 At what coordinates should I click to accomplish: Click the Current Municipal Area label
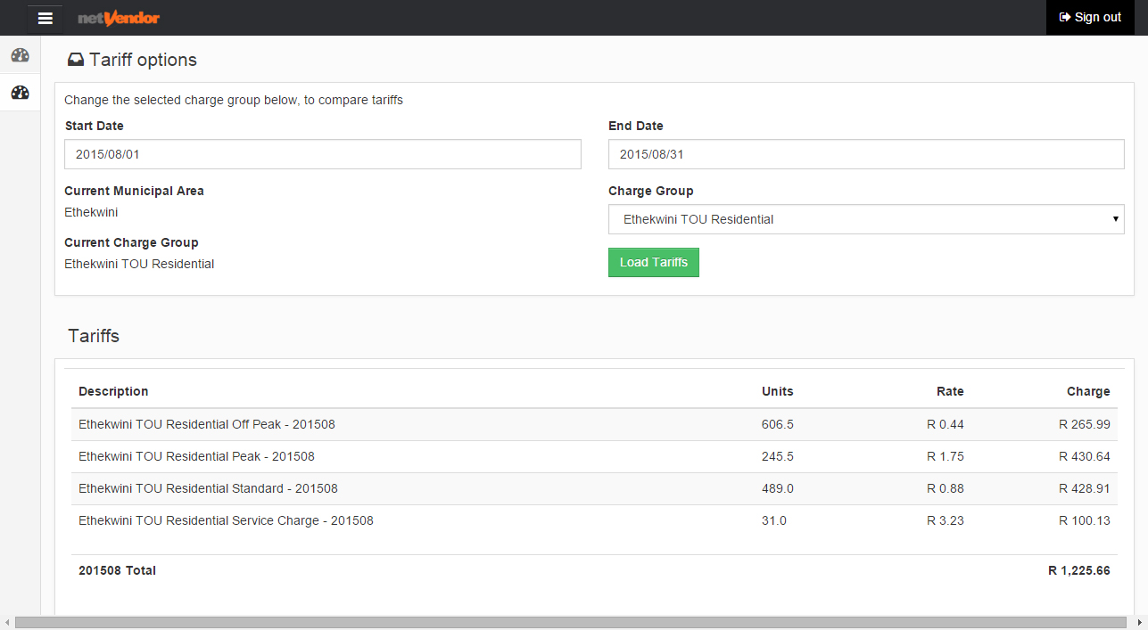coord(134,191)
